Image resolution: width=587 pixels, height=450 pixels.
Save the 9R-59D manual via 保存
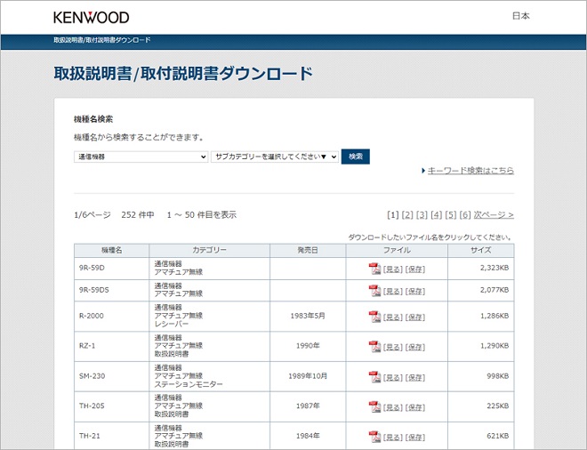coord(415,269)
